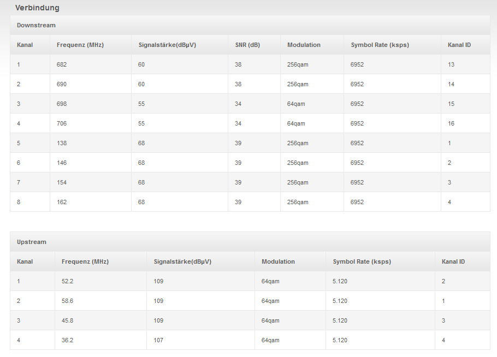Select Downstream Kanal ID value 16
The width and height of the screenshot is (497, 357).
click(x=451, y=123)
